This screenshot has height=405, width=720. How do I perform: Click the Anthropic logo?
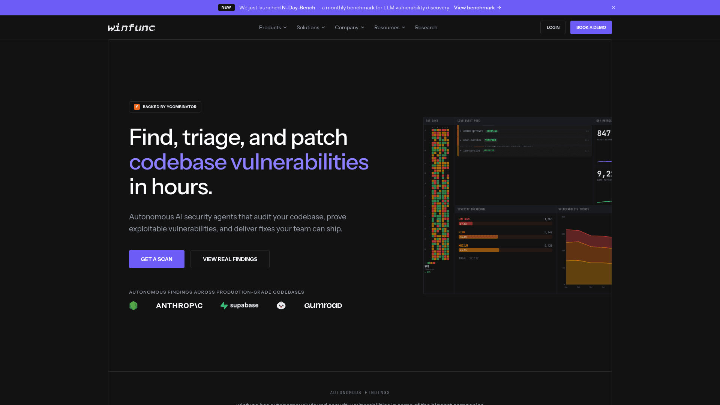coord(179,306)
